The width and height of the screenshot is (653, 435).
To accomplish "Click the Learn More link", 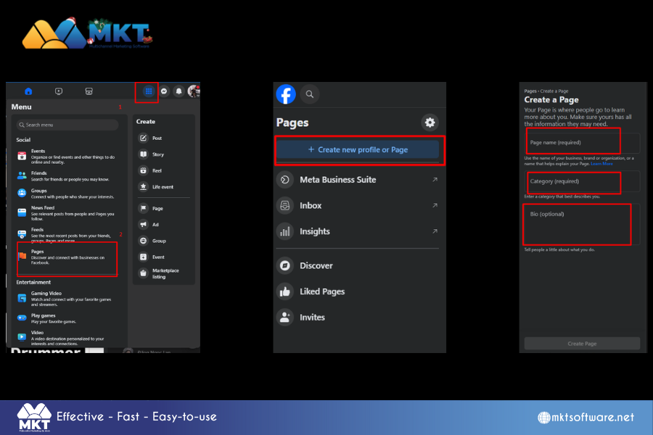I will [601, 164].
